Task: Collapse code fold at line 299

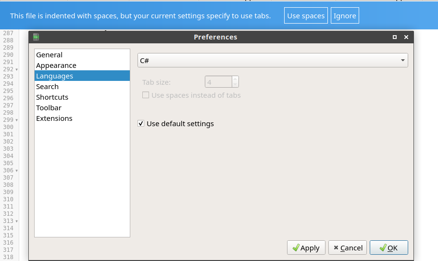Action: 16,120
